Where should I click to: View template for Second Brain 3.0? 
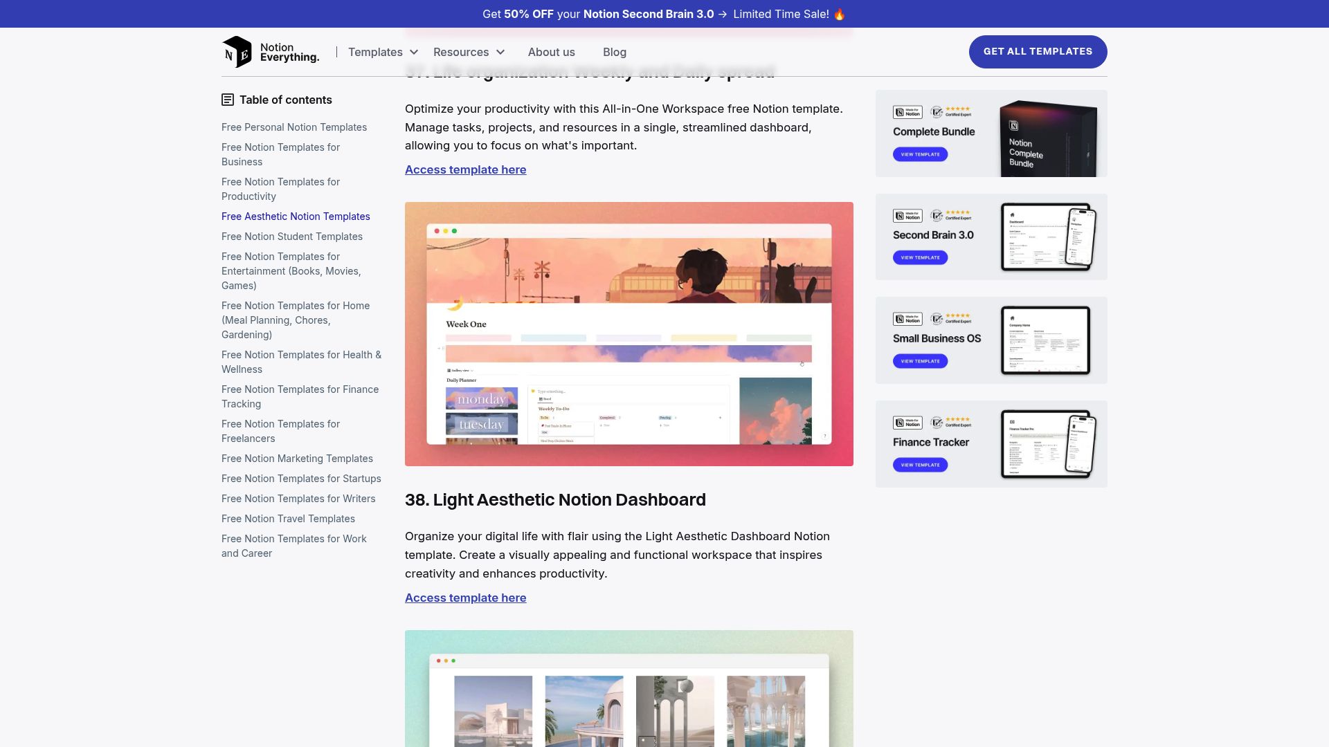920,257
